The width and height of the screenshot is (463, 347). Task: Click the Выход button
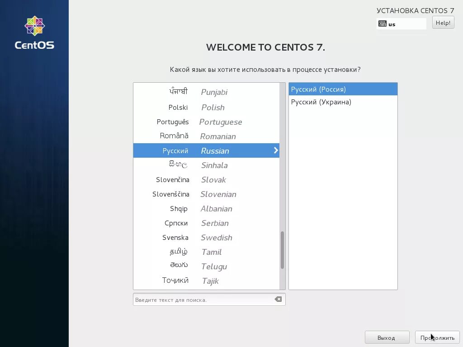coord(387,338)
